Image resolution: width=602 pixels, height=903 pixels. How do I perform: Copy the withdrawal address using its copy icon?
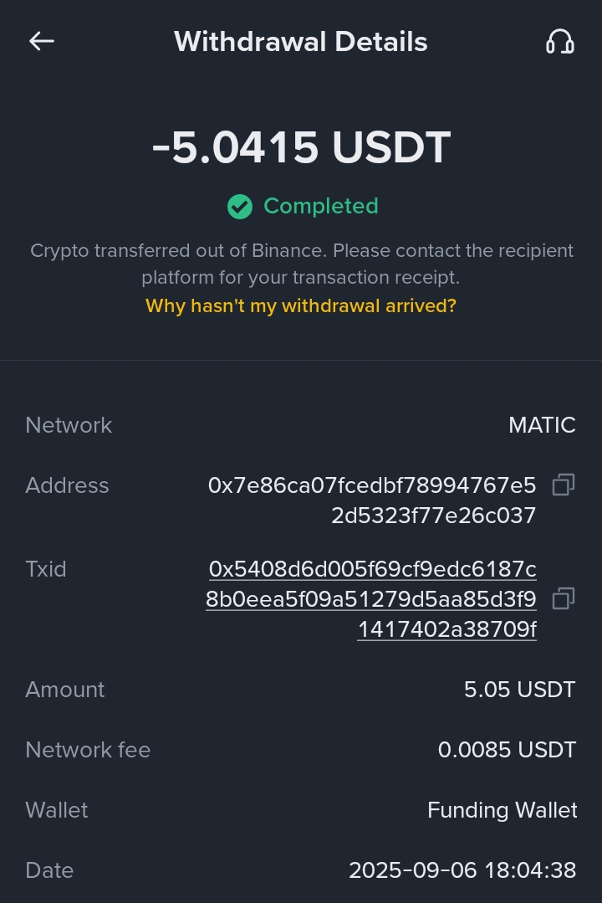tap(564, 485)
